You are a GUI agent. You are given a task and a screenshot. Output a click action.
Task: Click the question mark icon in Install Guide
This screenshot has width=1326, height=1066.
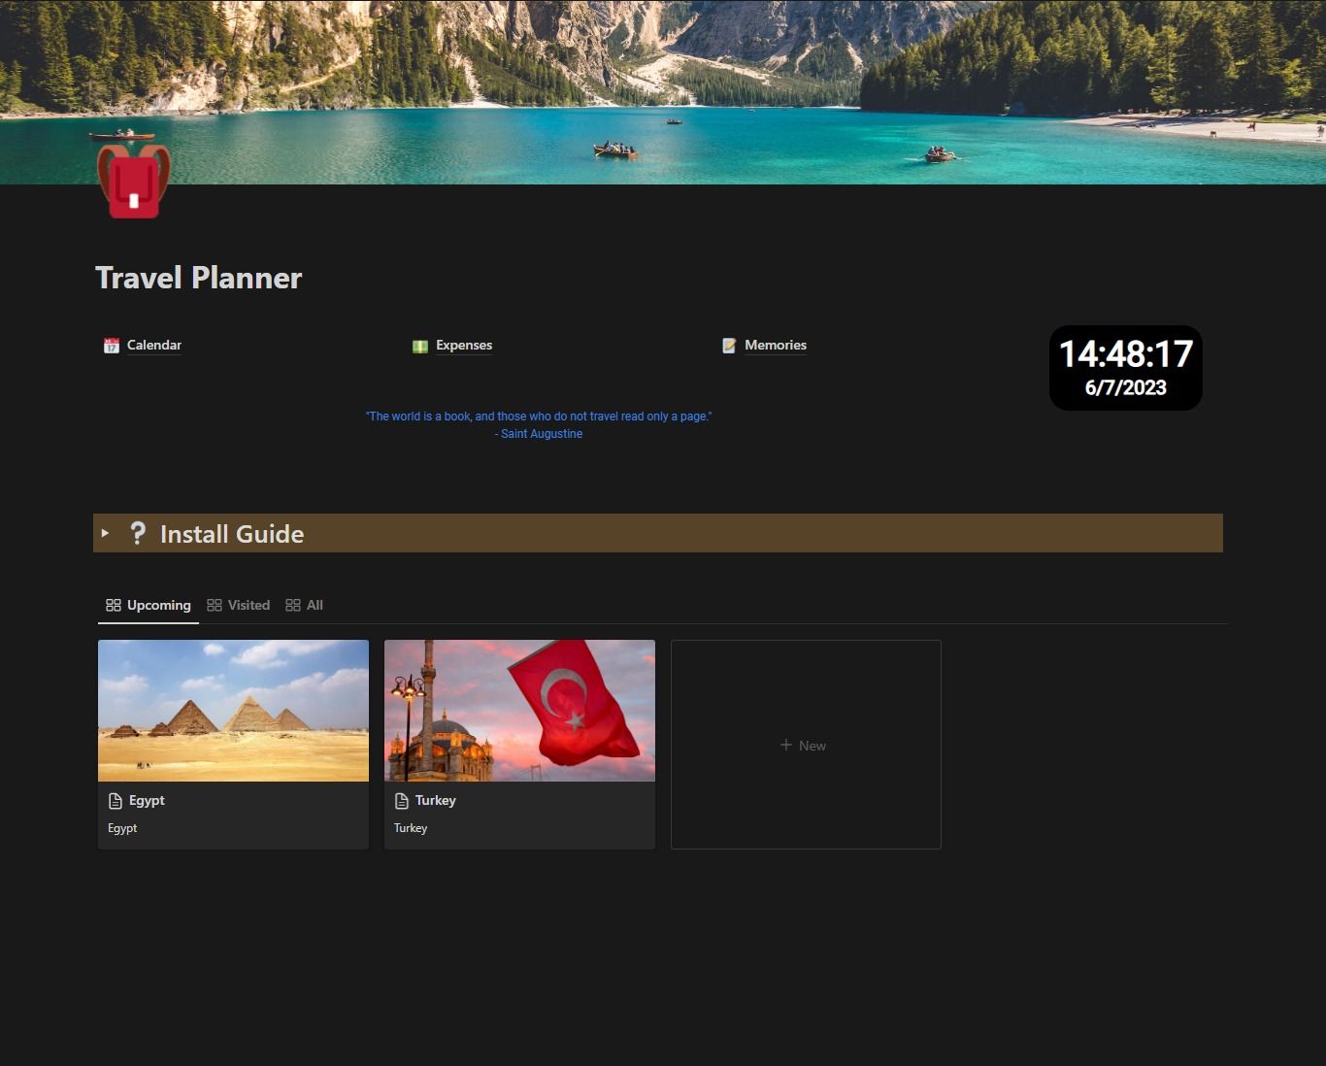pos(138,533)
